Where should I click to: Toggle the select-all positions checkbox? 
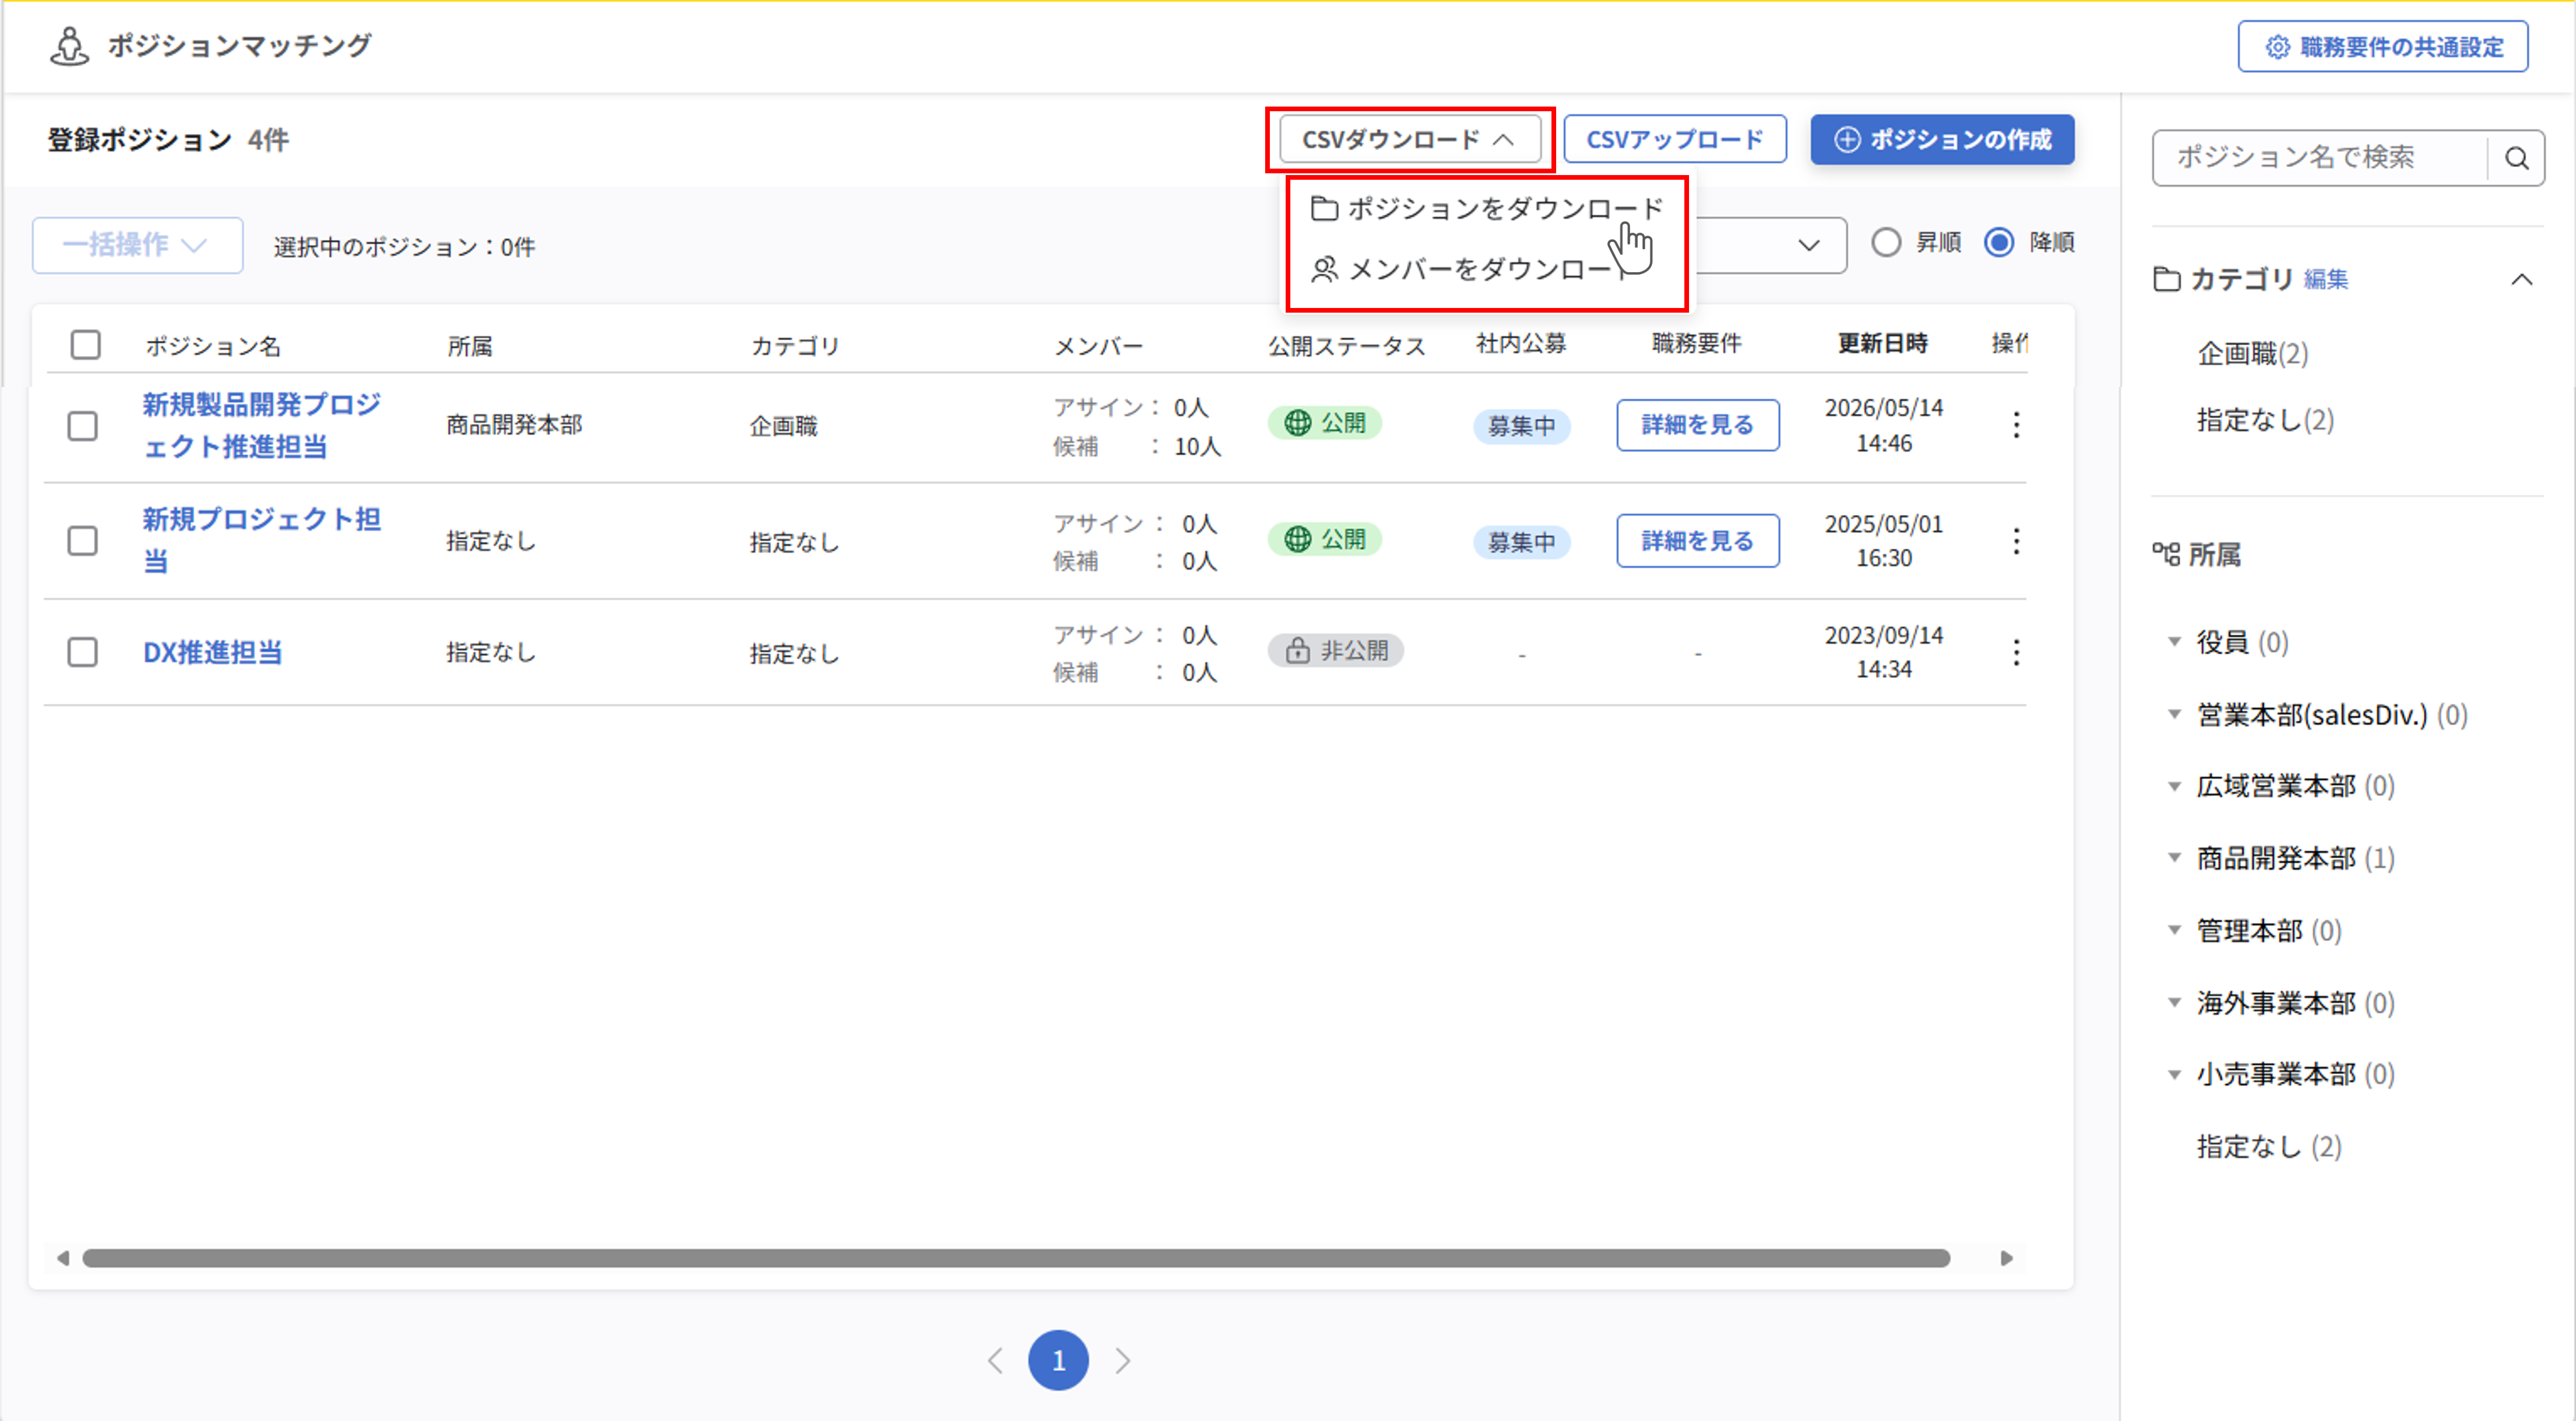tap(86, 345)
